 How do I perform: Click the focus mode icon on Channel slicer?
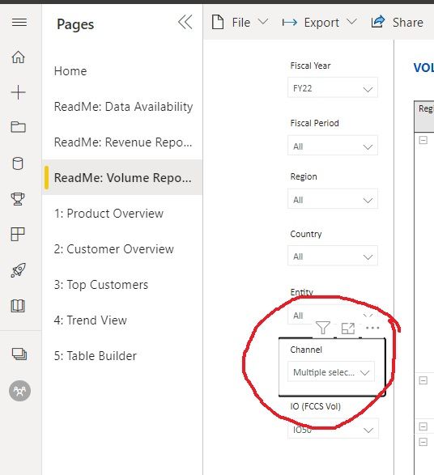348,329
